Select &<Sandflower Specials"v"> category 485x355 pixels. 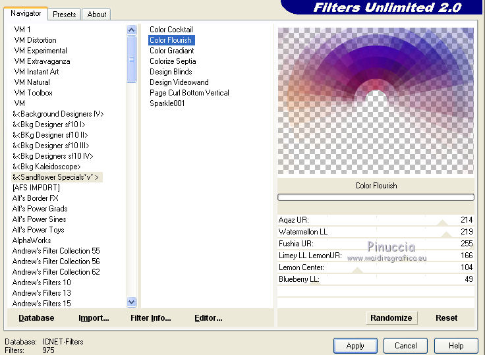tap(57, 177)
